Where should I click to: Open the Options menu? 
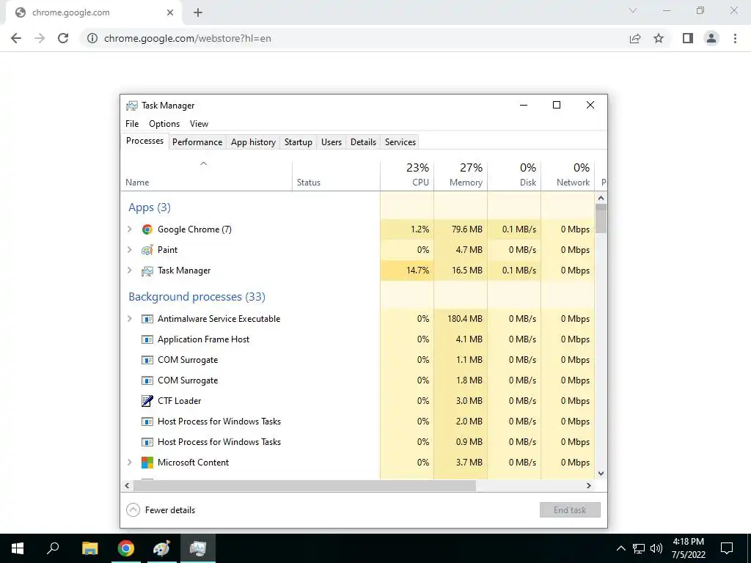164,124
